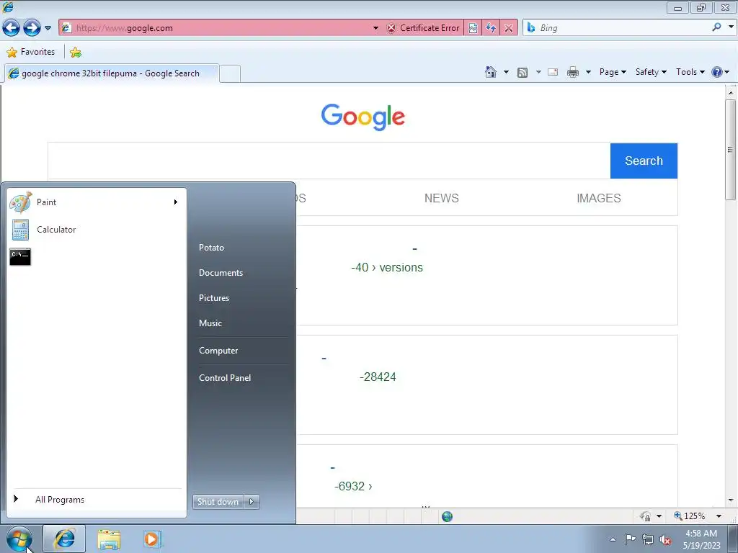Open the Favorites star button
This screenshot has height=553, width=738.
click(x=31, y=52)
